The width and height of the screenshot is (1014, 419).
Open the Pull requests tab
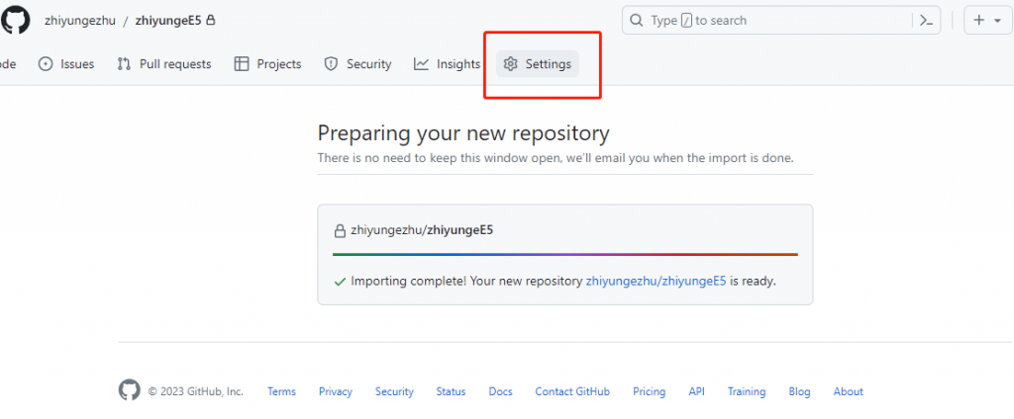pos(174,64)
